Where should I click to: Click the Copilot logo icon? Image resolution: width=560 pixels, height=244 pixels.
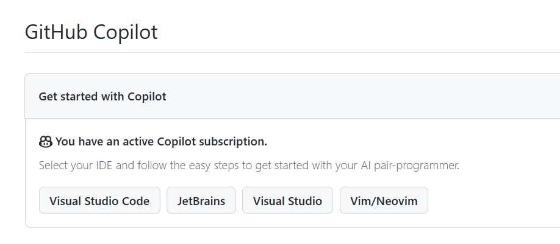[x=46, y=142]
